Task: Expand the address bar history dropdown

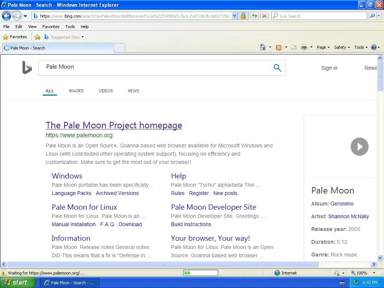Action: 234,16
